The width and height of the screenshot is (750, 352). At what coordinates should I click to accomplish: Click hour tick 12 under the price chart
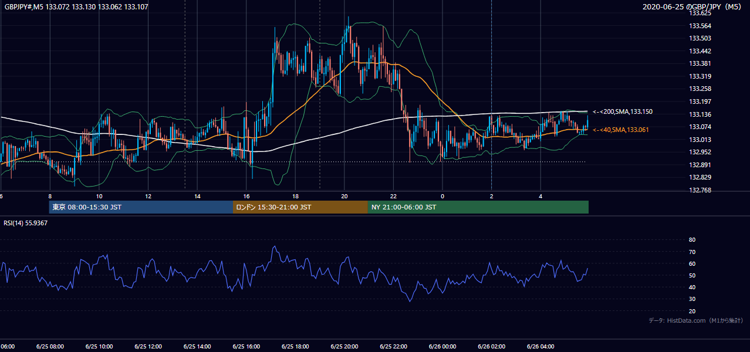pyautogui.click(x=148, y=197)
